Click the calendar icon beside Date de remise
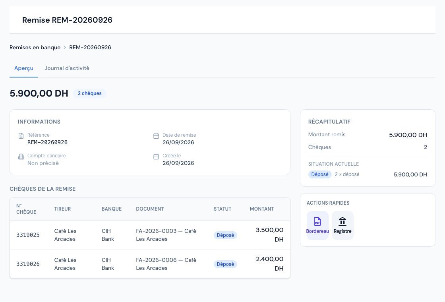 [x=156, y=136]
